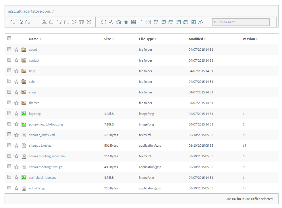The image size is (282, 208).
Task: Check the box for themes folder
Action: coord(9,103)
